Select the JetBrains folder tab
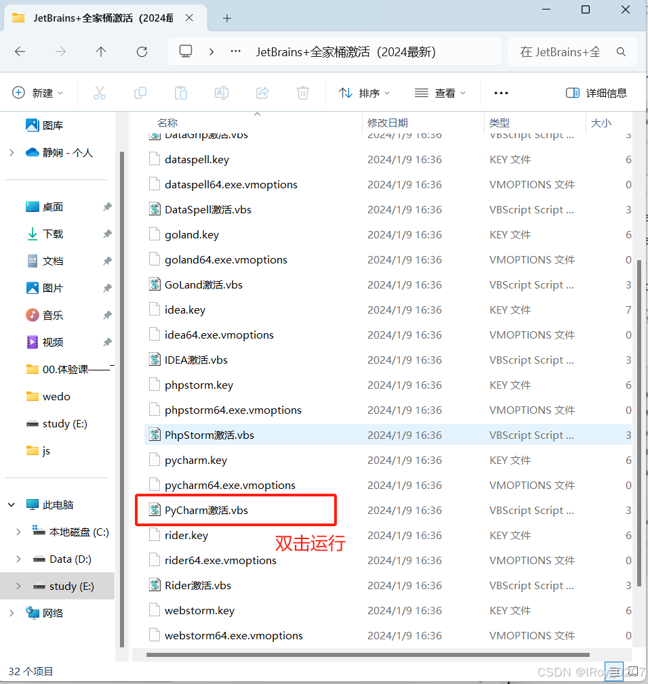Screen dimensions: 648x684 (104, 18)
